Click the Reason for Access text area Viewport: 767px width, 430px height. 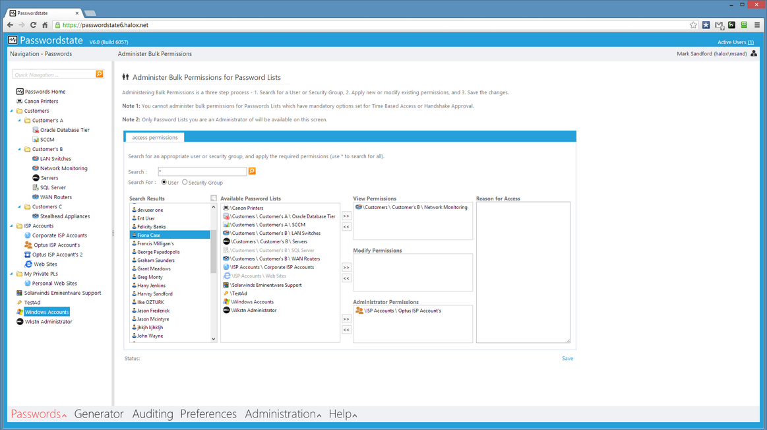coord(523,272)
